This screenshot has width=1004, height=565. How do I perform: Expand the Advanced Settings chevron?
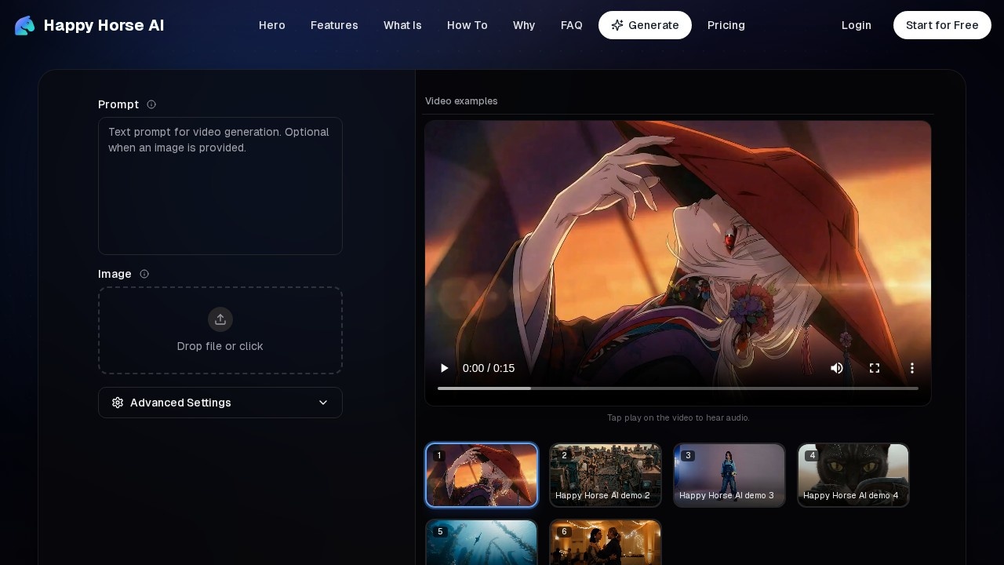pos(323,403)
